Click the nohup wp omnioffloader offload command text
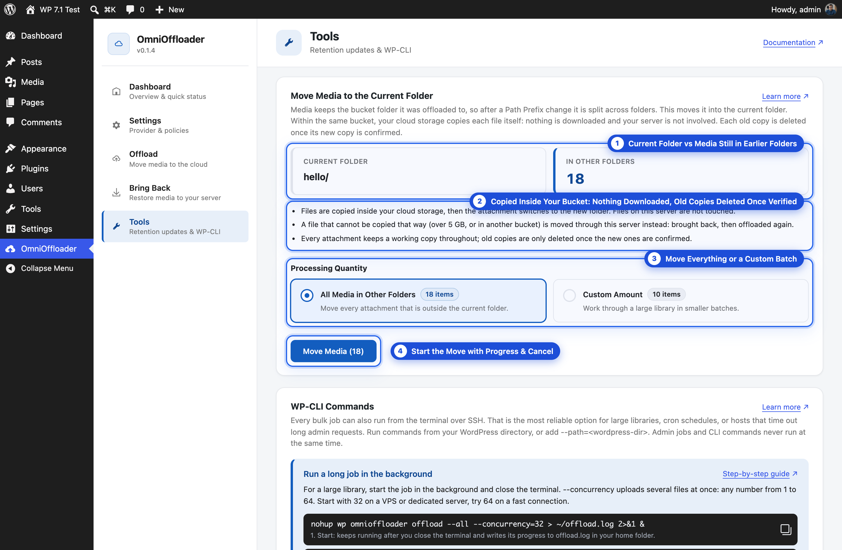The width and height of the screenshot is (842, 550). pyautogui.click(x=478, y=524)
